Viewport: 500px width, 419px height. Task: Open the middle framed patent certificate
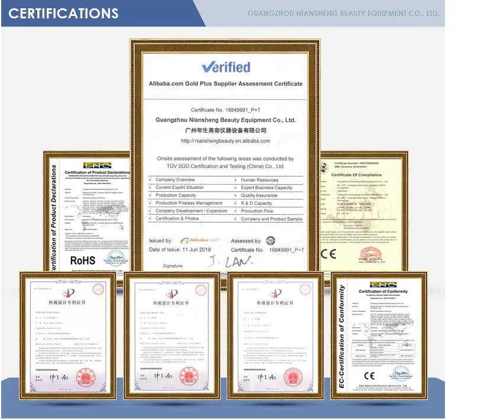pos(172,336)
